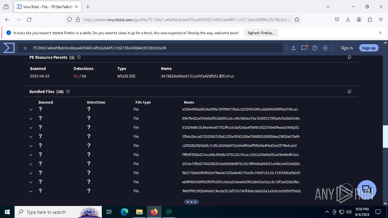Expand row for file c2902853925b58c7...
388x218 pixels.
pos(31,146)
